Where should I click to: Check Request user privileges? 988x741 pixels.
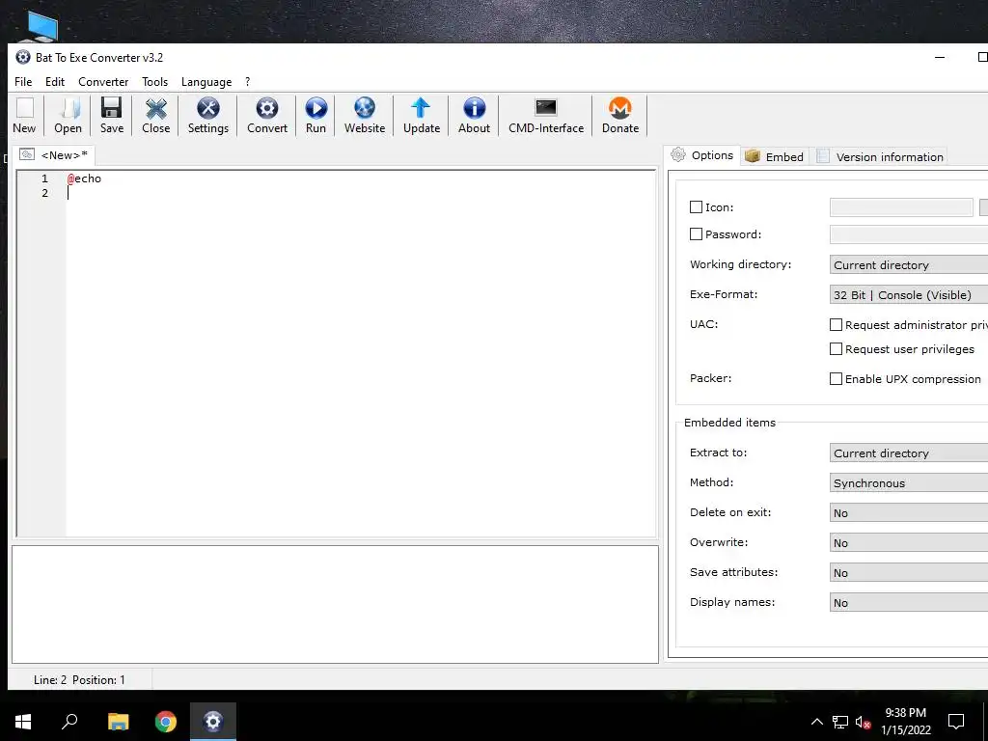click(x=836, y=348)
